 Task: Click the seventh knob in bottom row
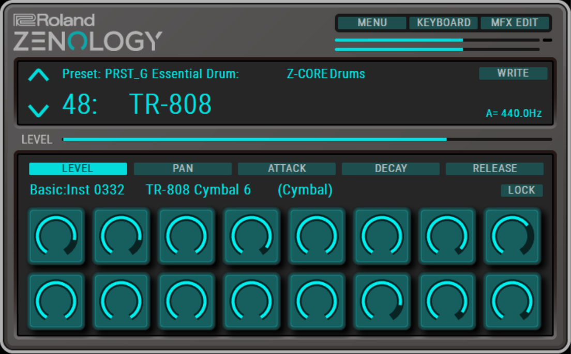pyautogui.click(x=447, y=301)
